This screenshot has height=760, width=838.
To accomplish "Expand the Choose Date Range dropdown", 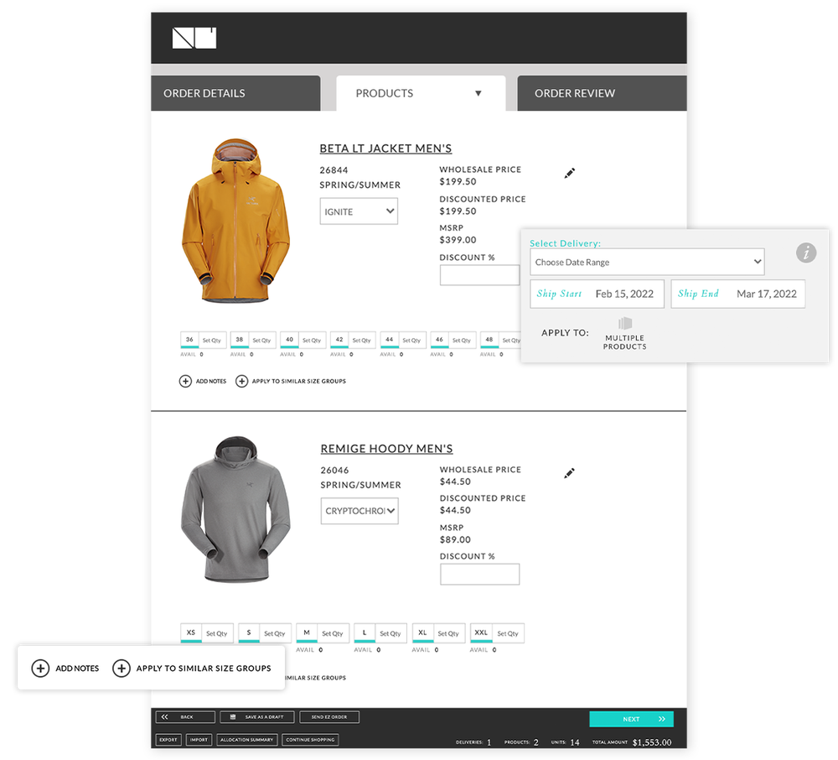I will (x=647, y=262).
